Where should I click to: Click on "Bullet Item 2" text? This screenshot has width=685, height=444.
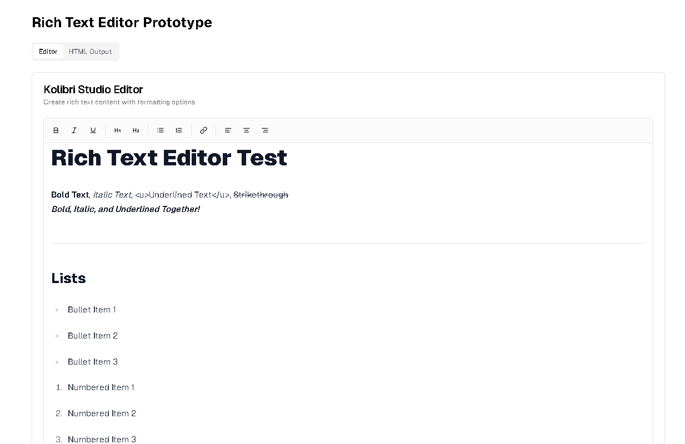(x=93, y=336)
